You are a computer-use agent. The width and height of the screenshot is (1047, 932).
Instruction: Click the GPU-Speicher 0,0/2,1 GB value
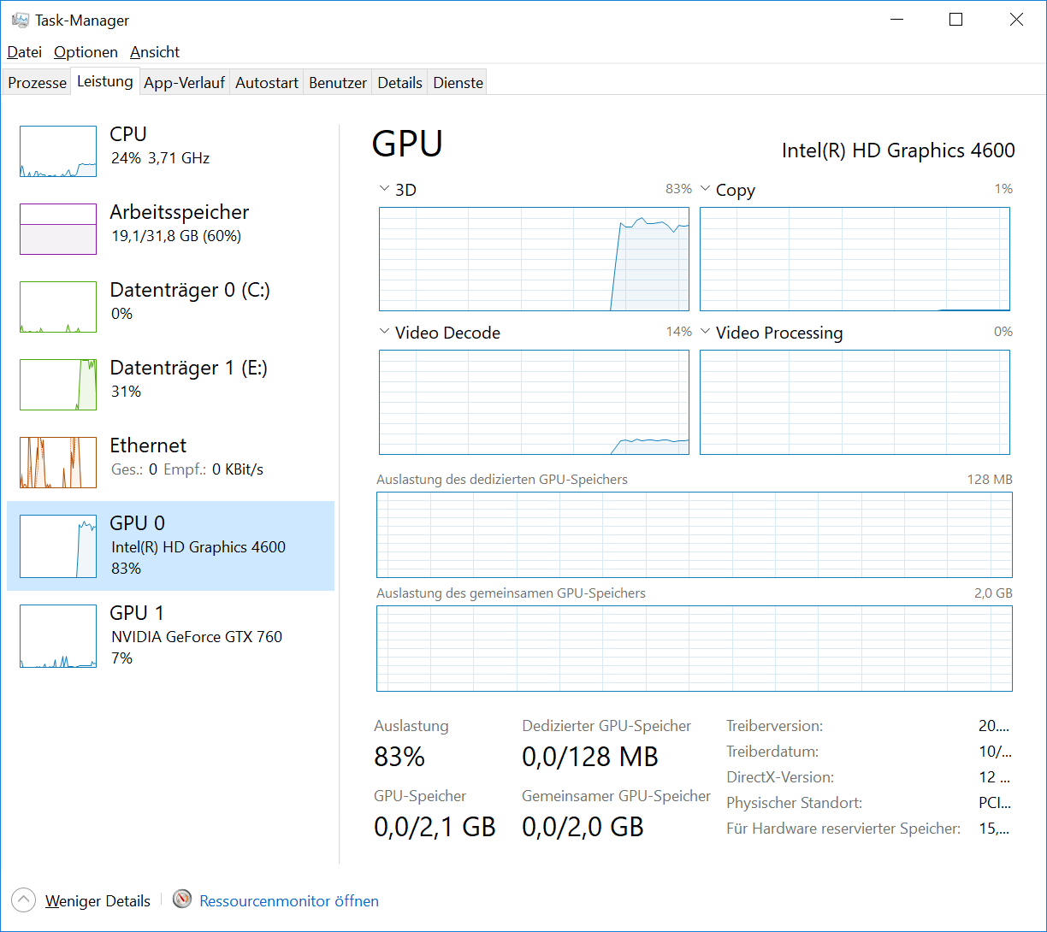pyautogui.click(x=435, y=827)
